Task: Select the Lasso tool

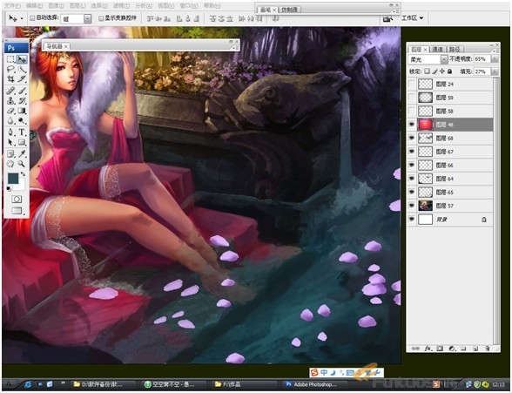Action: 10,69
